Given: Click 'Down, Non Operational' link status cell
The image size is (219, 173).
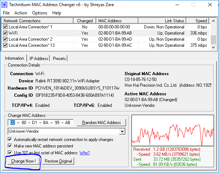Looking at the screenshot, I should pos(164,27).
